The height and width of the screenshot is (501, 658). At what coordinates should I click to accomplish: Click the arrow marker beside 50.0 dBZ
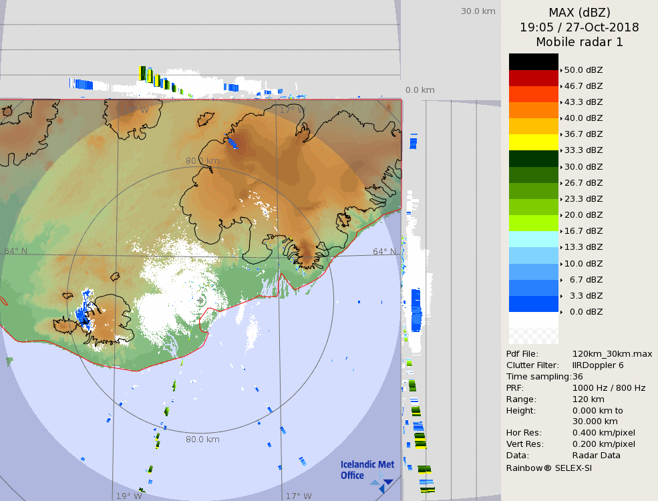coord(561,70)
